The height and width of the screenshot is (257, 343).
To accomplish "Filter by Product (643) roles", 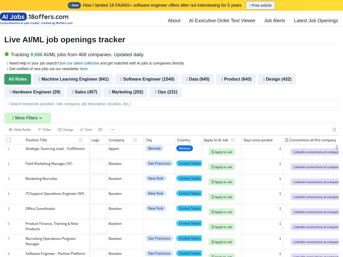I will 236,79.
